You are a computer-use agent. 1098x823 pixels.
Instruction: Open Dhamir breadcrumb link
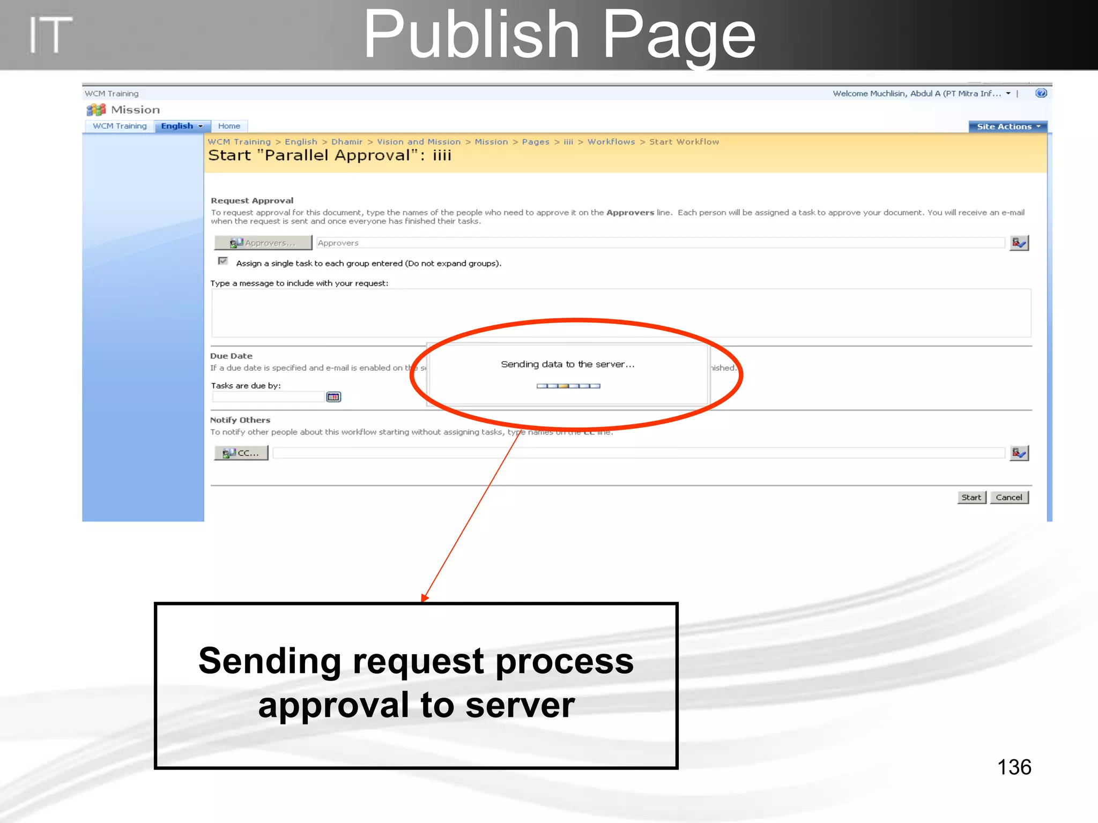tap(347, 142)
